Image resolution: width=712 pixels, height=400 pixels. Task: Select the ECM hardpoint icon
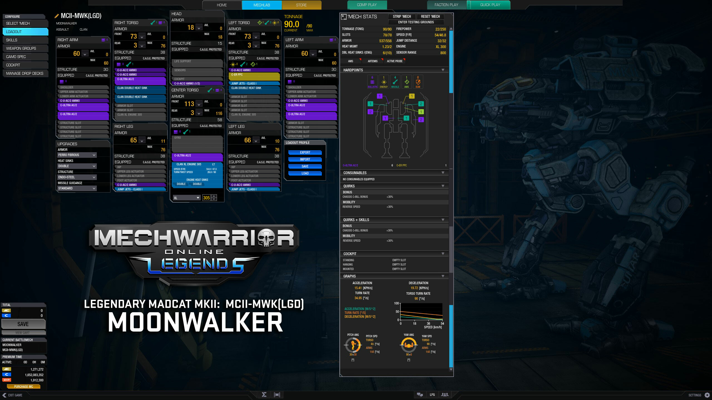[418, 81]
